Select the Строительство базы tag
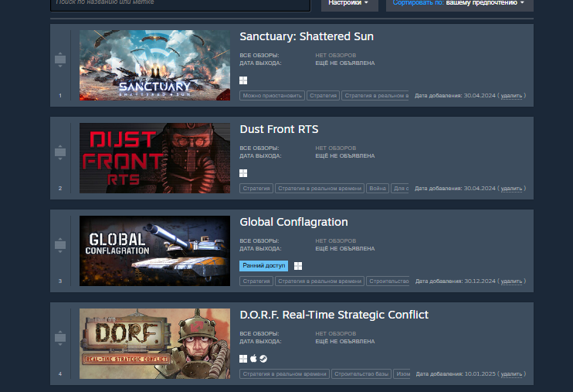The width and height of the screenshot is (573, 392). pos(361,373)
